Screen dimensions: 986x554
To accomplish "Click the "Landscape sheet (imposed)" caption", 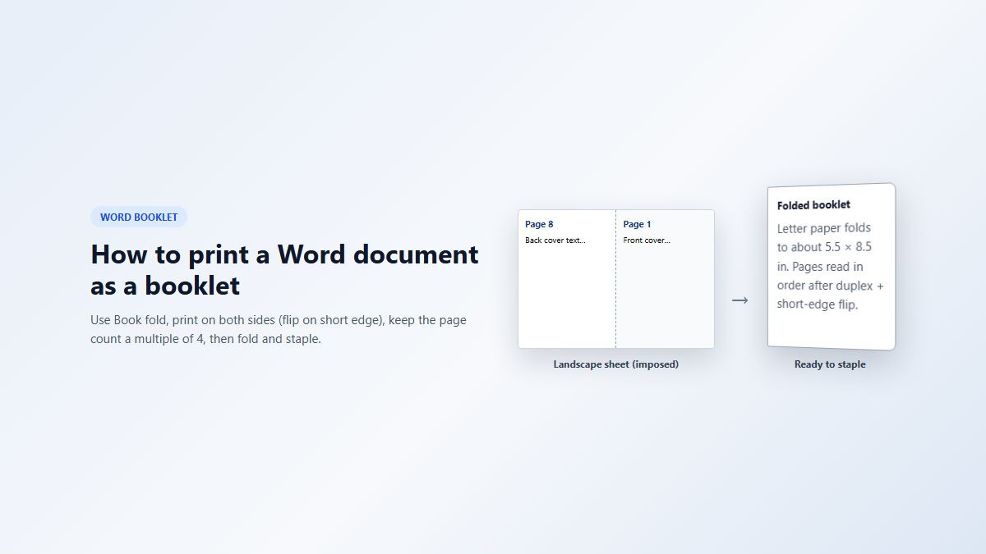I will click(x=616, y=364).
